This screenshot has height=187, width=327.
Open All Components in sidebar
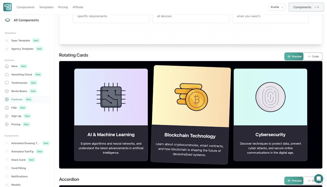[26, 20]
